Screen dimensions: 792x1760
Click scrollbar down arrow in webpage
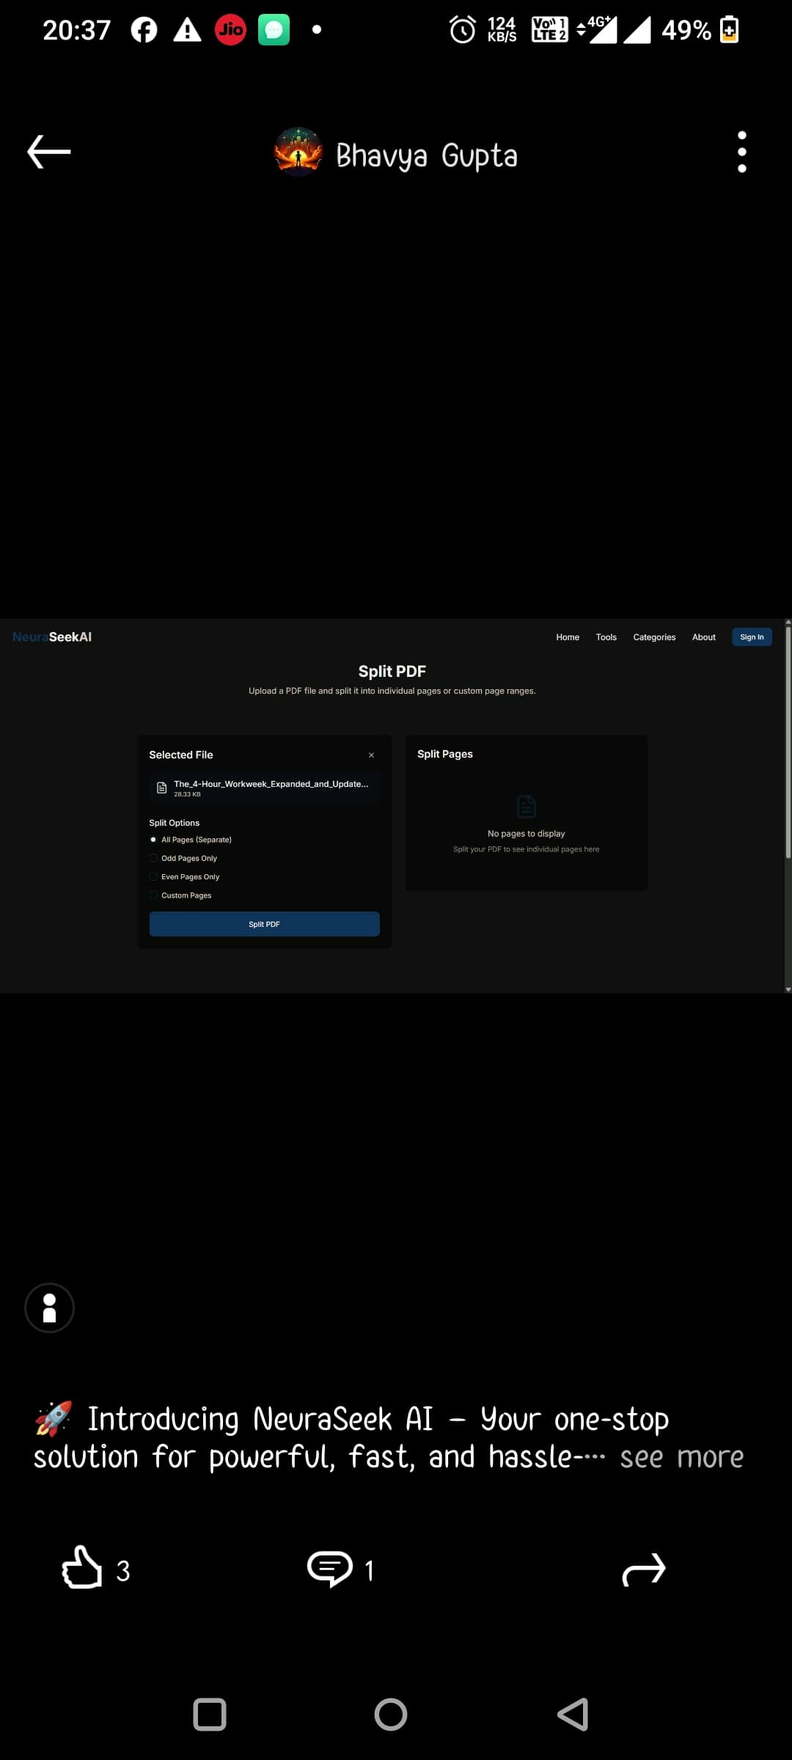coord(788,989)
